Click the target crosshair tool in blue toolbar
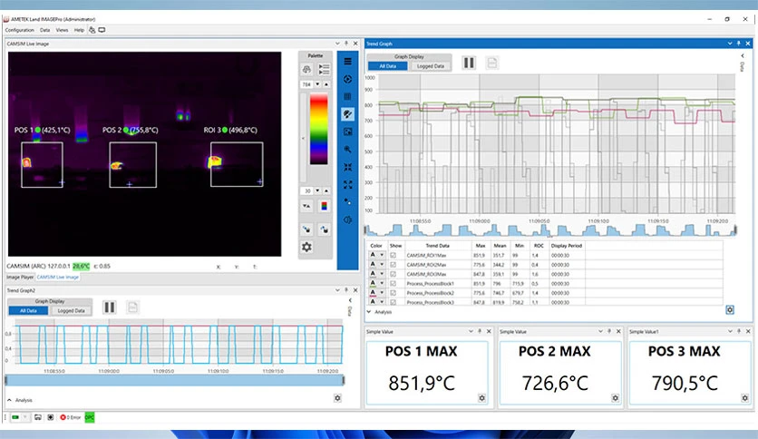 347,79
